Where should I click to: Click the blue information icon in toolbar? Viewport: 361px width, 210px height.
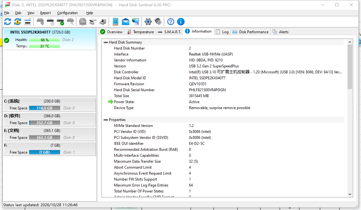click(181, 22)
